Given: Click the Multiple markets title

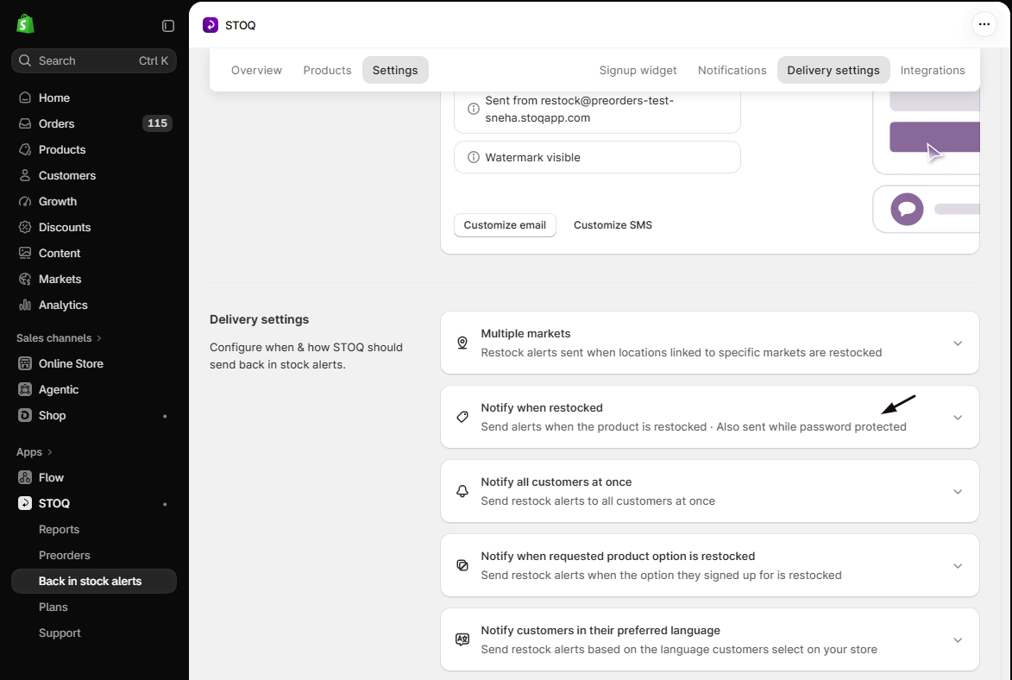Looking at the screenshot, I should tap(525, 333).
